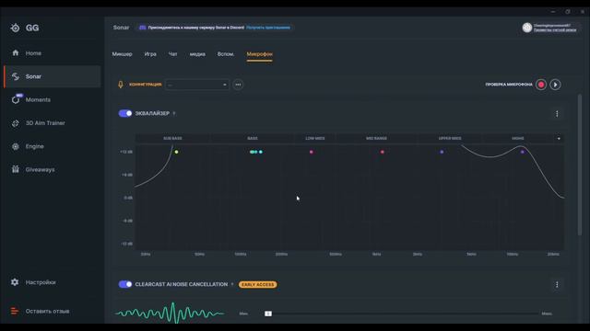Switch to the Микшер tab
Screen dimensions: 590x331
(122, 54)
